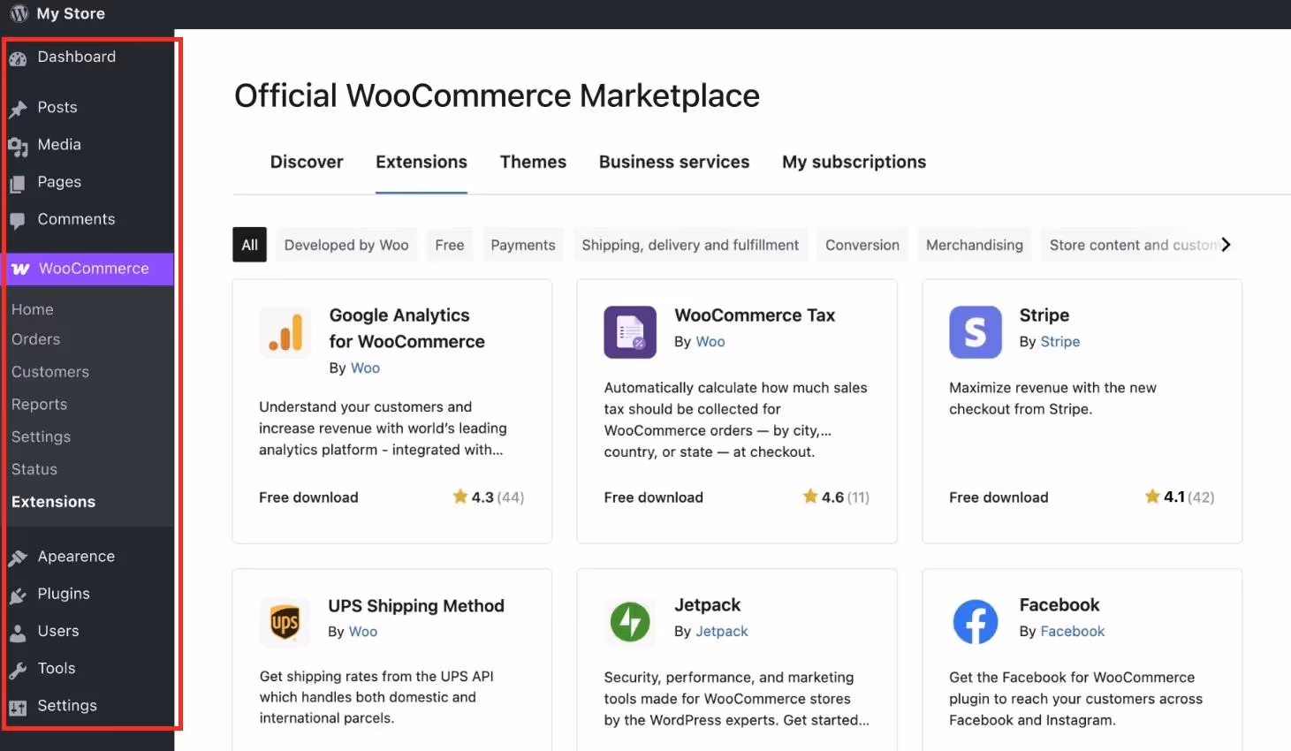Click the Stripe vendor link
The width and height of the screenshot is (1291, 751).
(x=1060, y=341)
